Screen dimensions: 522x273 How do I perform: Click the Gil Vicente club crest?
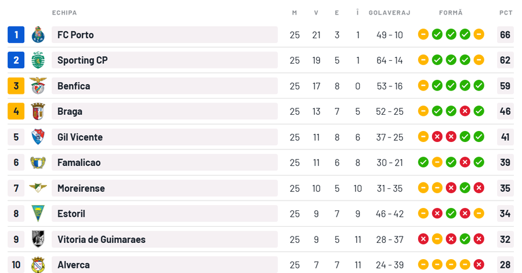pos(38,137)
